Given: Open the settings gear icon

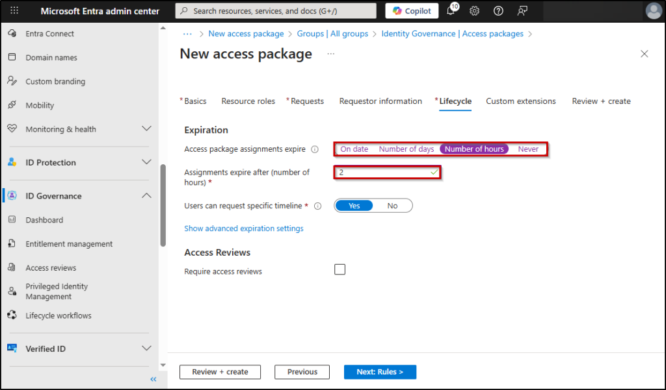Looking at the screenshot, I should click(x=475, y=11).
